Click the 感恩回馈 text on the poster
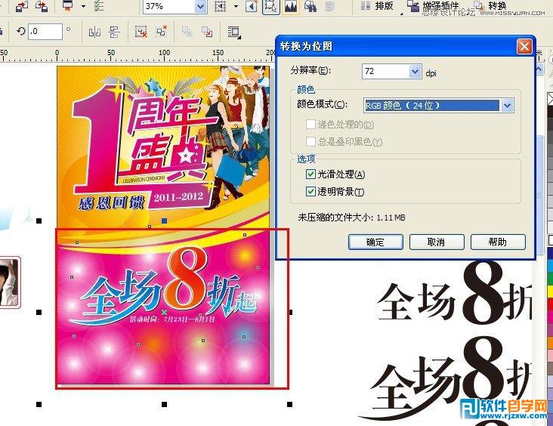This screenshot has width=553, height=426. click(x=111, y=203)
